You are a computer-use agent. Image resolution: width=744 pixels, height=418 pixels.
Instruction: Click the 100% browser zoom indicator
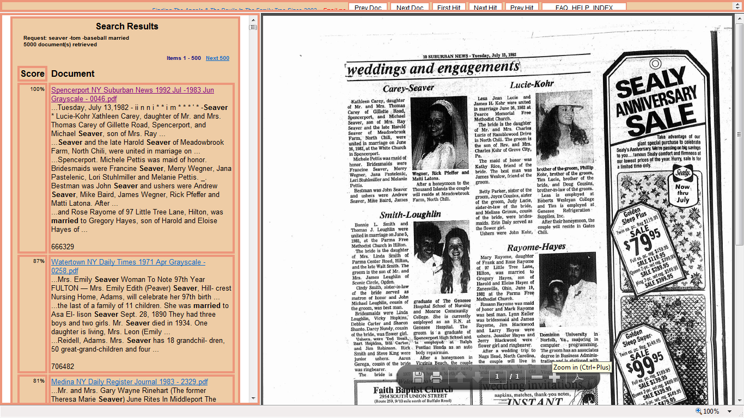(708, 411)
